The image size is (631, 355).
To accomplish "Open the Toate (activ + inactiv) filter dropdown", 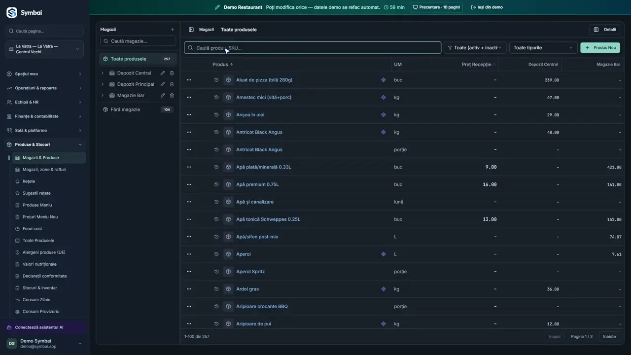I will 475,48.
